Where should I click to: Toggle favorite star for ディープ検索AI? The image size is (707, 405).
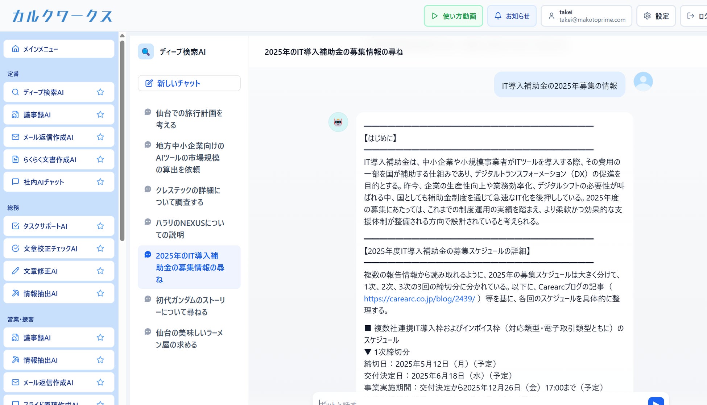point(100,92)
